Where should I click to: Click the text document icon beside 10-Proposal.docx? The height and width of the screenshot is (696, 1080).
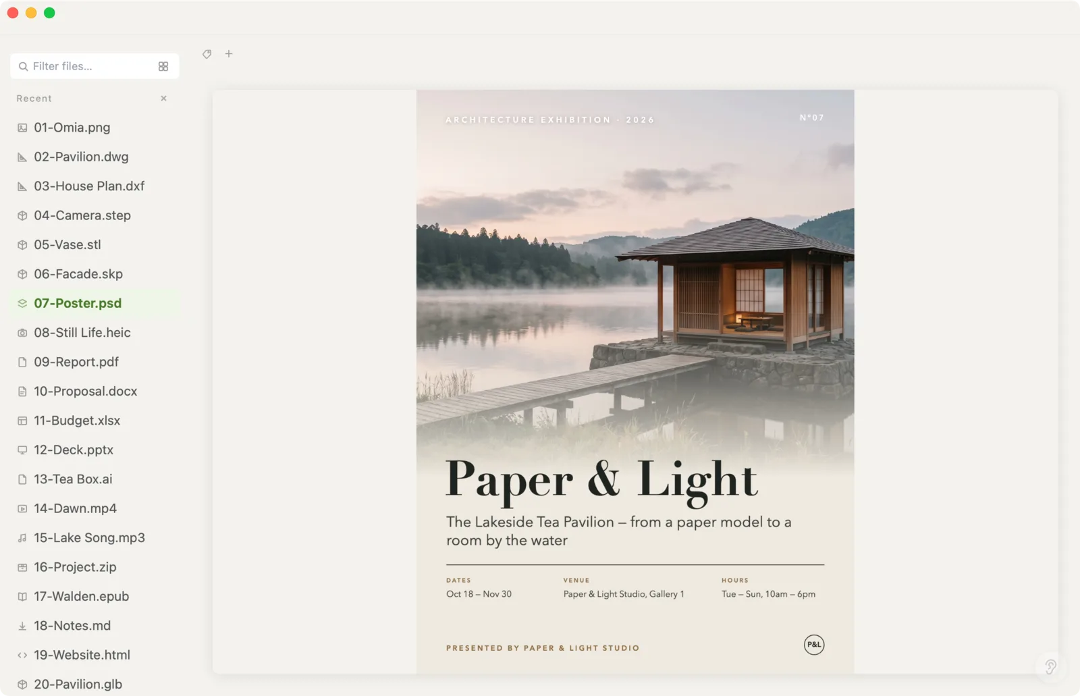22,392
